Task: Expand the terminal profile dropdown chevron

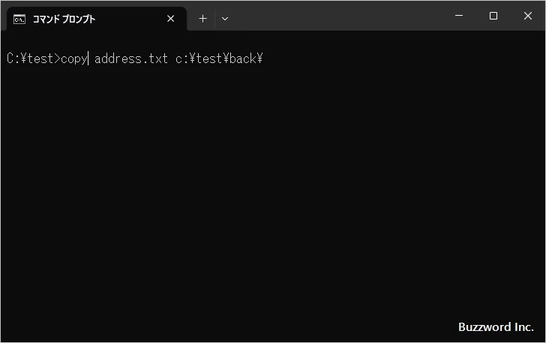Action: click(x=225, y=19)
